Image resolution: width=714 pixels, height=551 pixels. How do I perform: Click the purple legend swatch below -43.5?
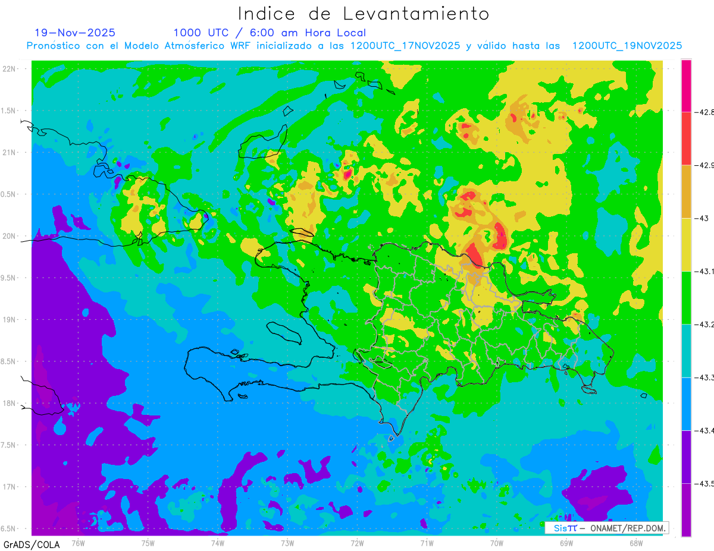pyautogui.click(x=686, y=510)
